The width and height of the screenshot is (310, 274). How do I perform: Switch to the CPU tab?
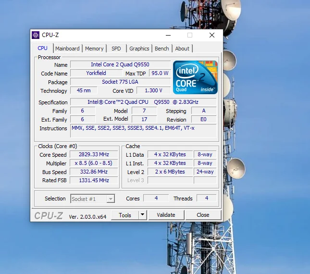42,48
